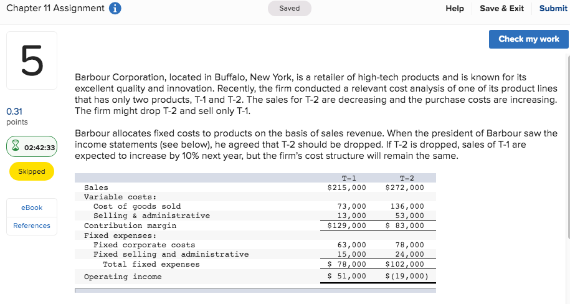Choose Save & Exit in top bar
570x304 pixels.
(x=501, y=8)
